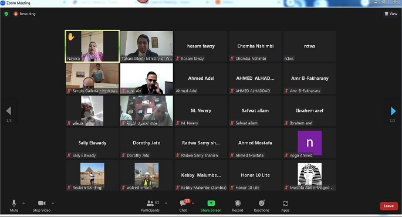Click the Record button

point(238,206)
